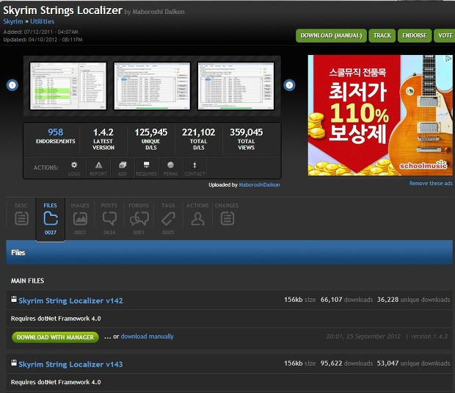Click the 125,945 unique D/Ls value
Screen dimensions: 455x393
click(151, 132)
